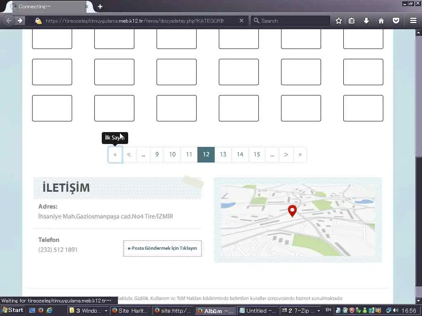Image resolution: width=422 pixels, height=316 pixels.
Task: Focus the address bar URL field
Action: [x=135, y=21]
